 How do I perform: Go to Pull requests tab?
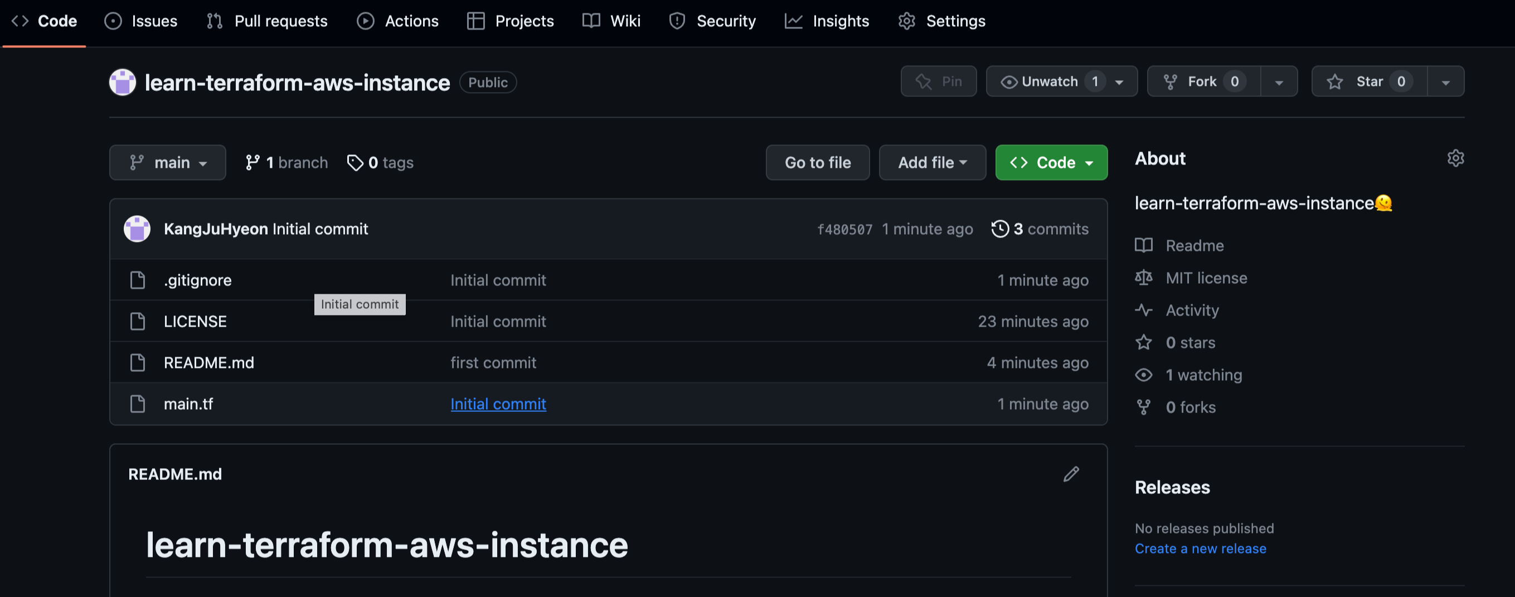pos(267,21)
